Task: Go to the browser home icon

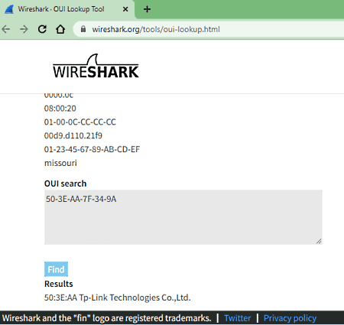Action: point(60,29)
